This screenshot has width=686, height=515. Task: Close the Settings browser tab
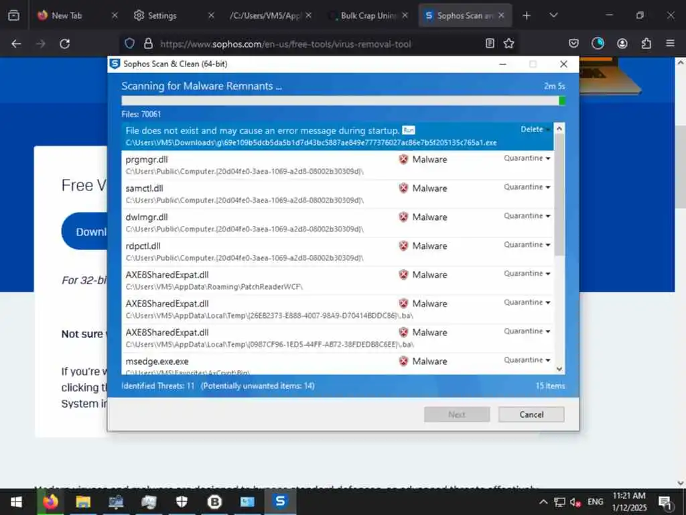pos(211,15)
